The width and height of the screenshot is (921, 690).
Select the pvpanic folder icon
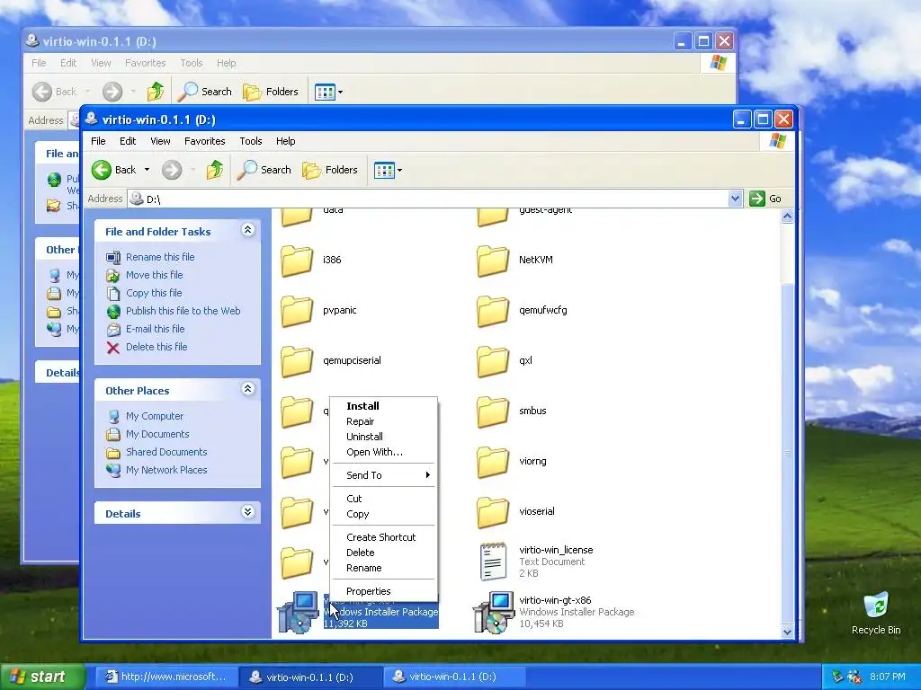point(297,311)
